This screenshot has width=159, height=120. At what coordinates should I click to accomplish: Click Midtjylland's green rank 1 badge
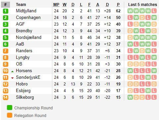coord(6,11)
